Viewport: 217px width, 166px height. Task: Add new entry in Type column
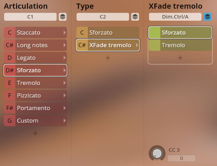(108, 58)
